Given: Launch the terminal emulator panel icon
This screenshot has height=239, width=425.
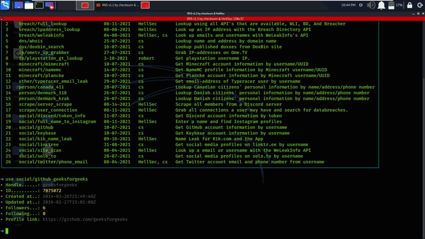Looking at the screenshot, I should pyautogui.click(x=39, y=5).
